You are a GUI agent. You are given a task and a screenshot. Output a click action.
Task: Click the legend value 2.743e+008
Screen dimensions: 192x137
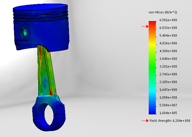coord(168,74)
